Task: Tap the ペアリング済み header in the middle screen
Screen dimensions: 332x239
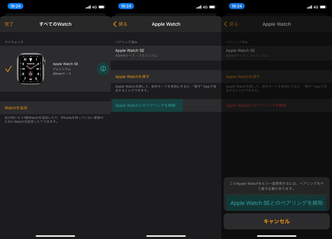Action: click(126, 42)
